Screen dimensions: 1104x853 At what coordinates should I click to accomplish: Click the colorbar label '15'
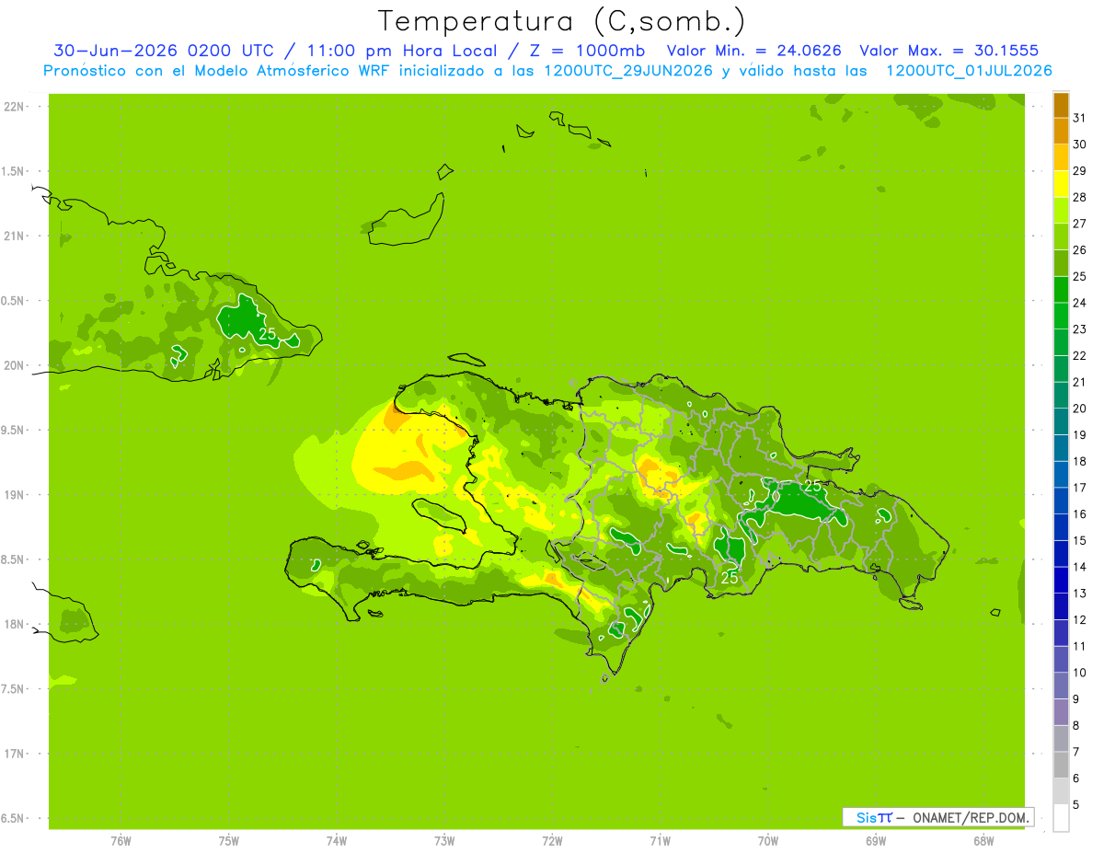pos(1079,540)
